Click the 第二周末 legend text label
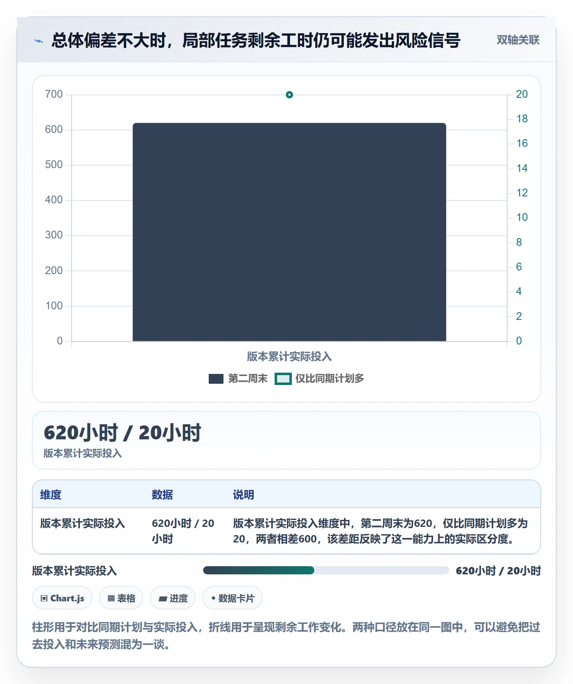The width and height of the screenshot is (573, 684). [248, 379]
